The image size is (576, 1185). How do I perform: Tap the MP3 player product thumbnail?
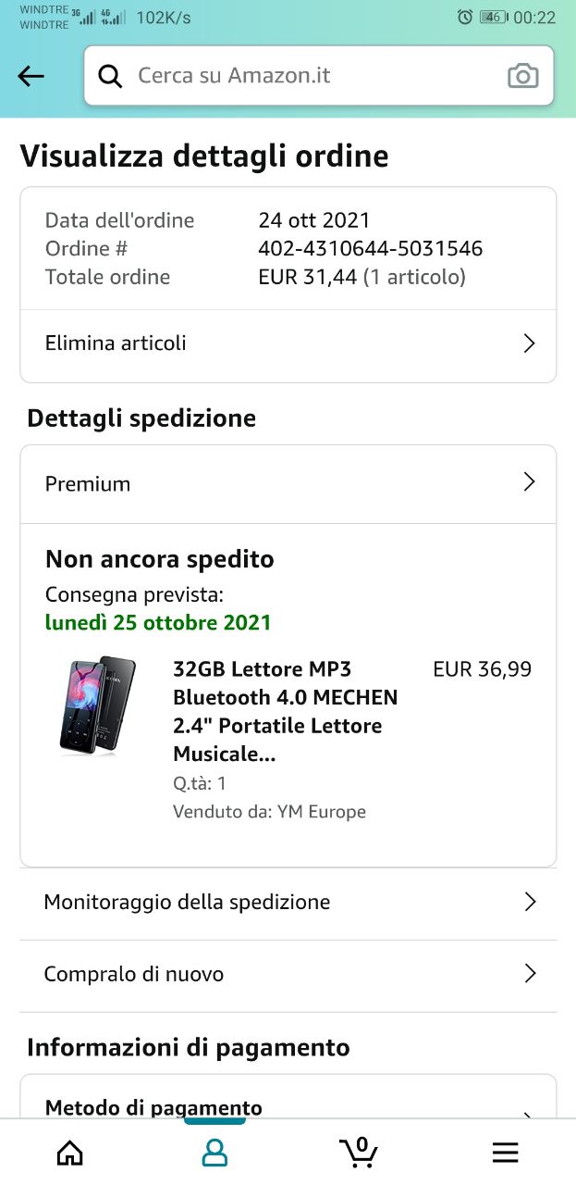[x=98, y=706]
